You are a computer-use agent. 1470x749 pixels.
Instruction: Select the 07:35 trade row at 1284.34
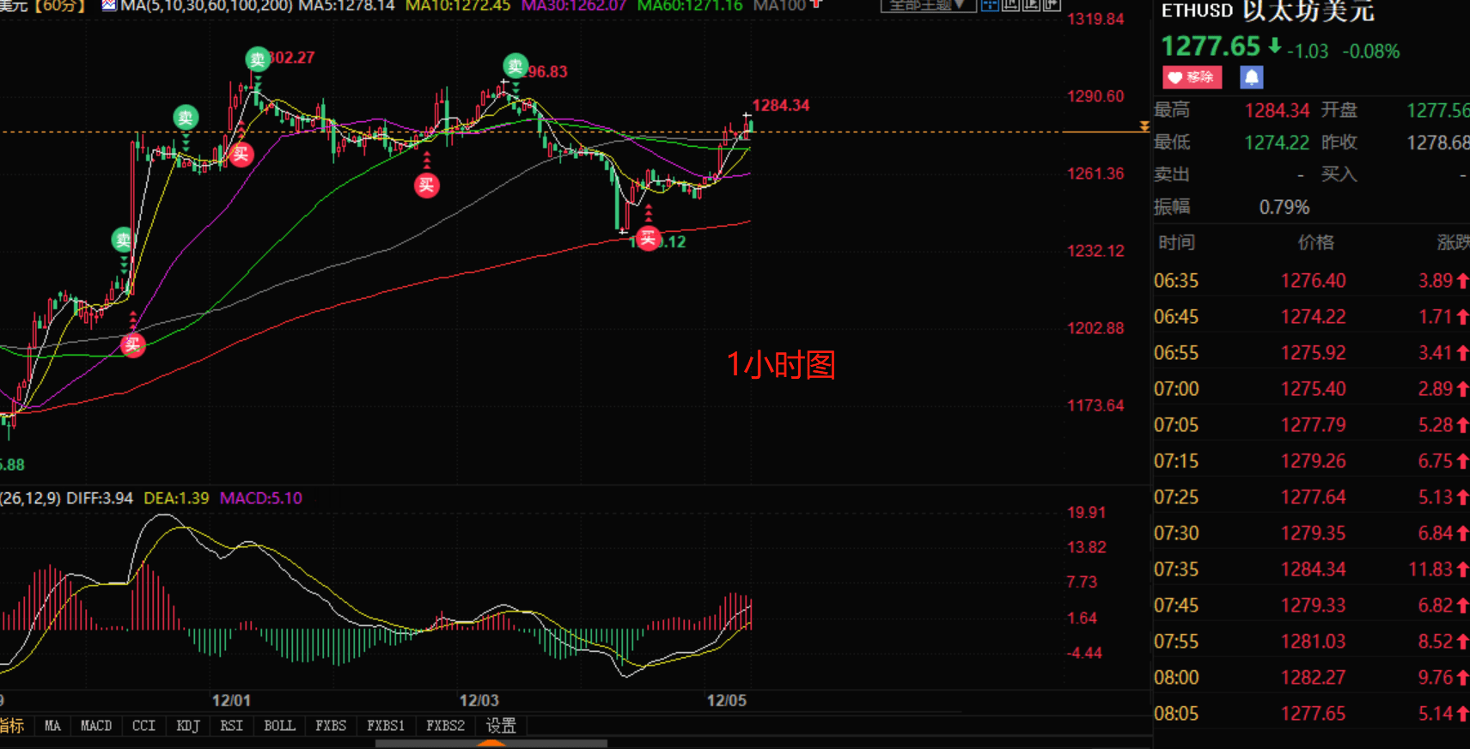[1310, 569]
